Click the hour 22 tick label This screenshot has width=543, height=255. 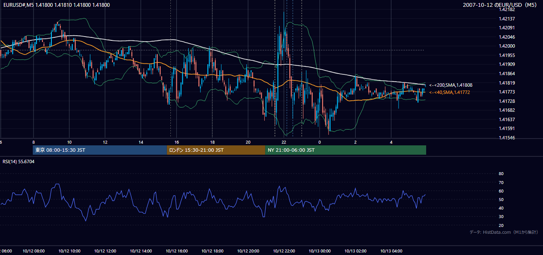[x=284, y=142]
